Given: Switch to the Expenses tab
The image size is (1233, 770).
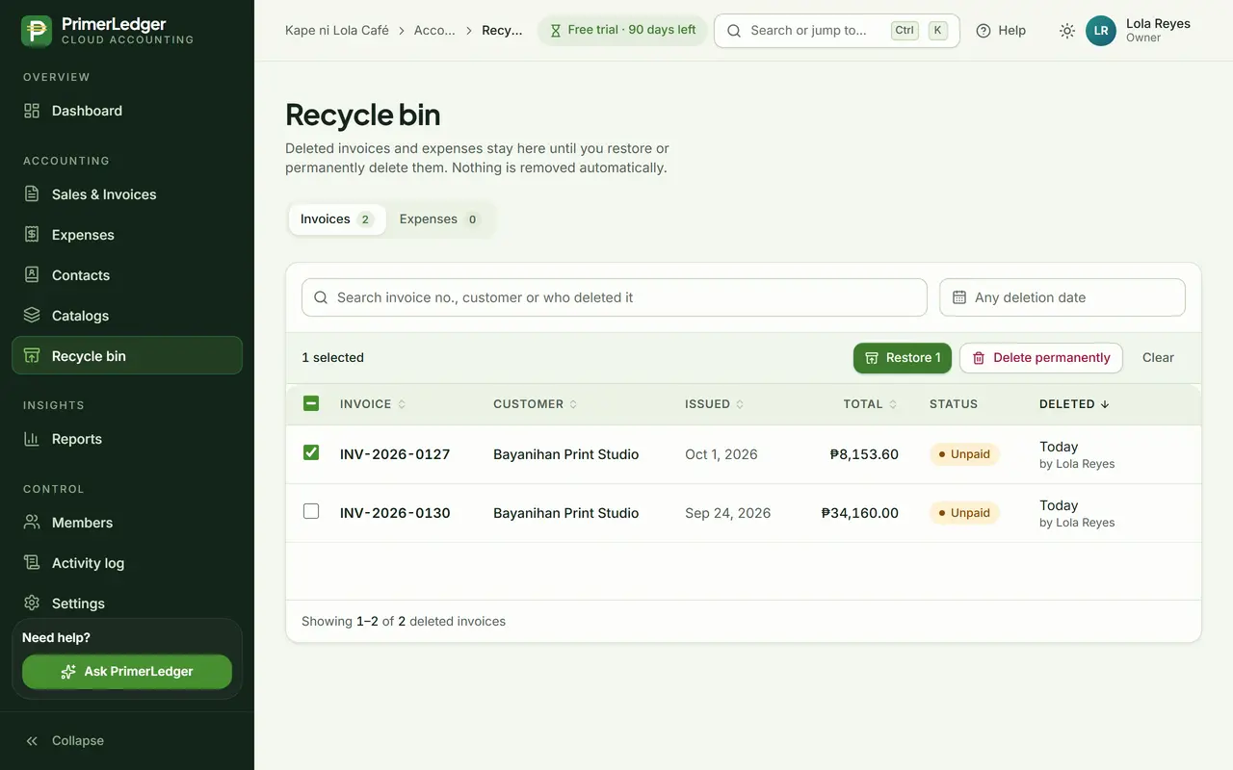Looking at the screenshot, I should [x=439, y=219].
